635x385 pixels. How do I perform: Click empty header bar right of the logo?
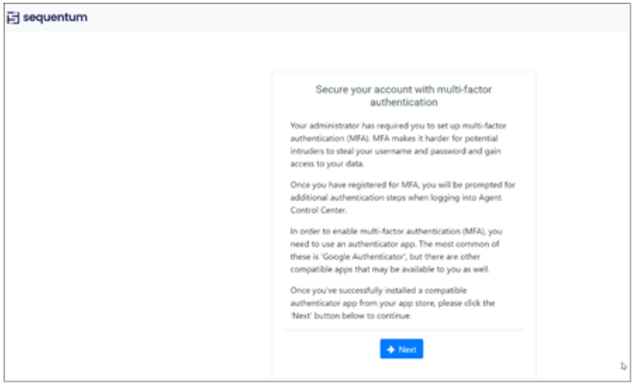pos(360,17)
